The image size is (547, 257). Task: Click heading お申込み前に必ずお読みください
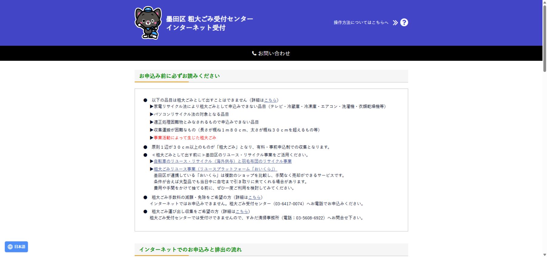[x=179, y=76]
